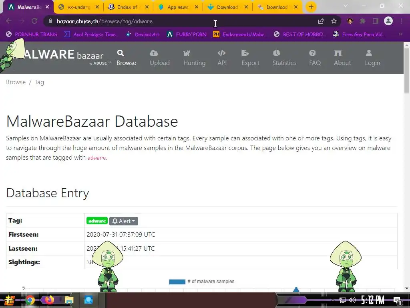The height and width of the screenshot is (308, 410).
Task: Open the Chrome three-dot menu
Action: 401,21
